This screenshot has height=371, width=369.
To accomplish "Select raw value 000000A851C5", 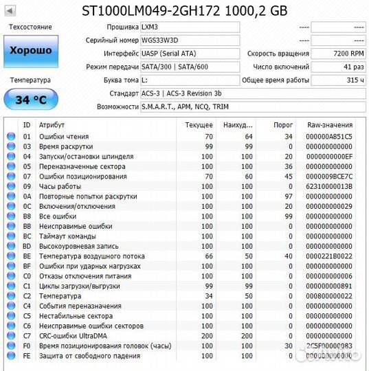I will pos(329,137).
